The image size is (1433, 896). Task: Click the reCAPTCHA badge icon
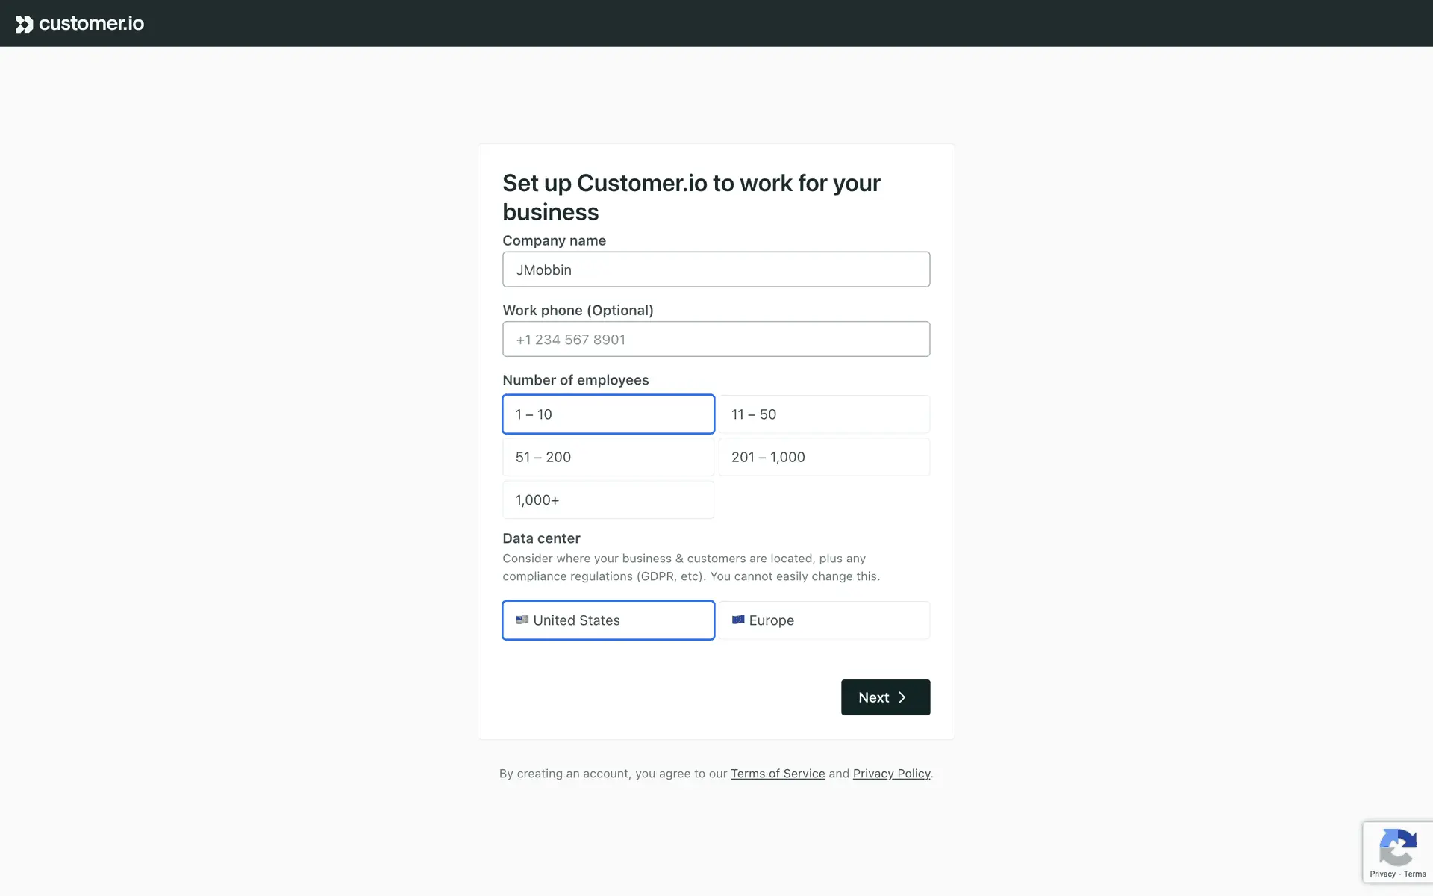click(x=1397, y=847)
